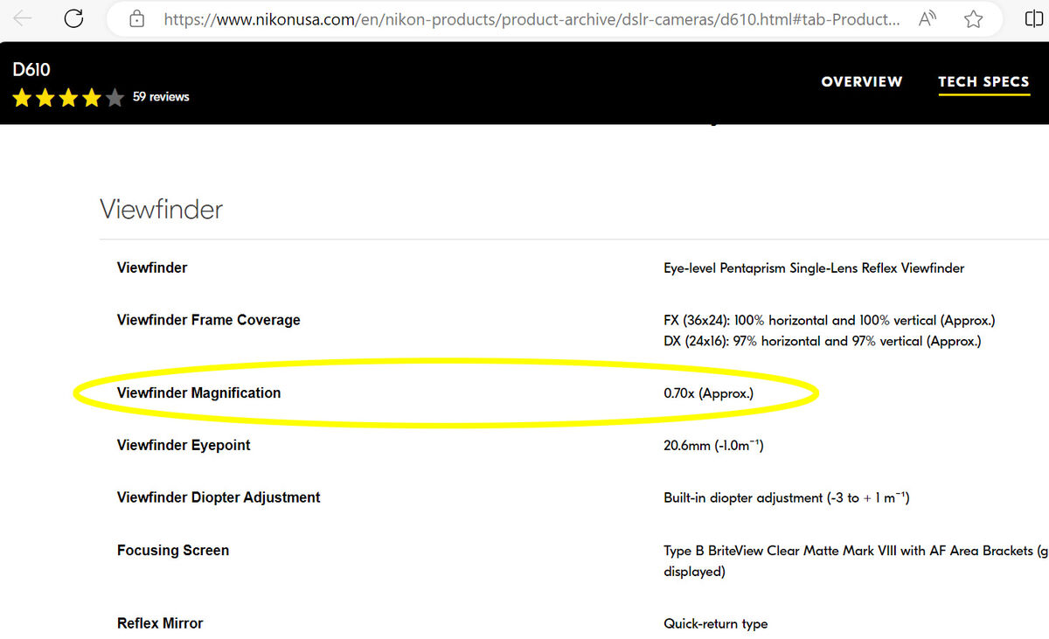Click the 0.70x (Approx.) magnification value
This screenshot has width=1049, height=639.
click(708, 393)
